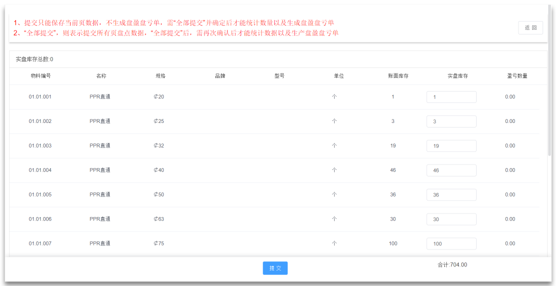Image resolution: width=556 pixels, height=286 pixels.
Task: Click the ∅20 specification cell
Action: pos(159,97)
